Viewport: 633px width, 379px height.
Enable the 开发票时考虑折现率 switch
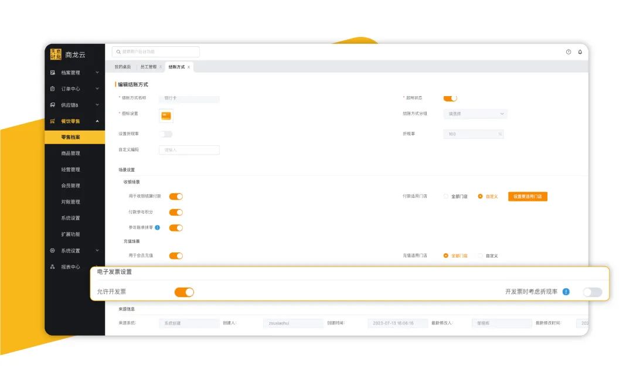(592, 292)
